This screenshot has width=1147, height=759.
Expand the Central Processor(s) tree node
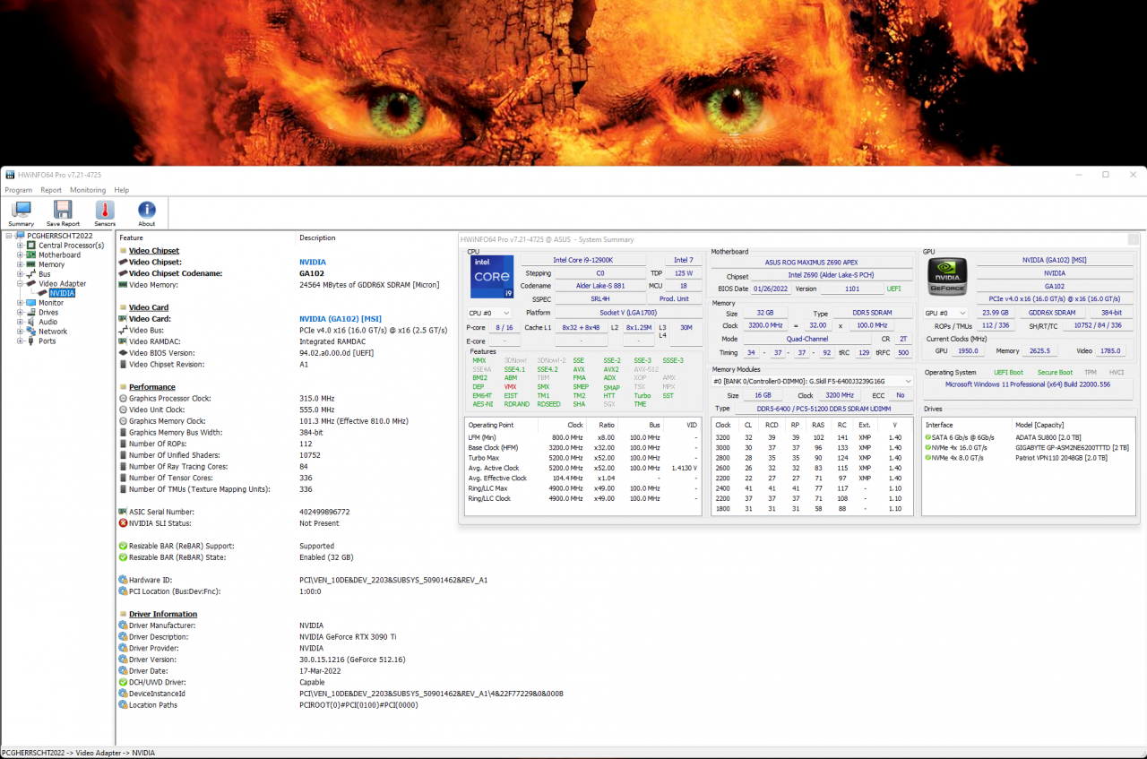[20, 246]
